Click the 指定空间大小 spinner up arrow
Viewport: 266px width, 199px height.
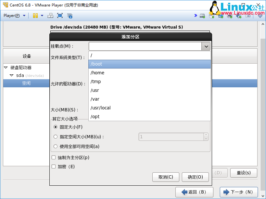[x=206, y=135]
